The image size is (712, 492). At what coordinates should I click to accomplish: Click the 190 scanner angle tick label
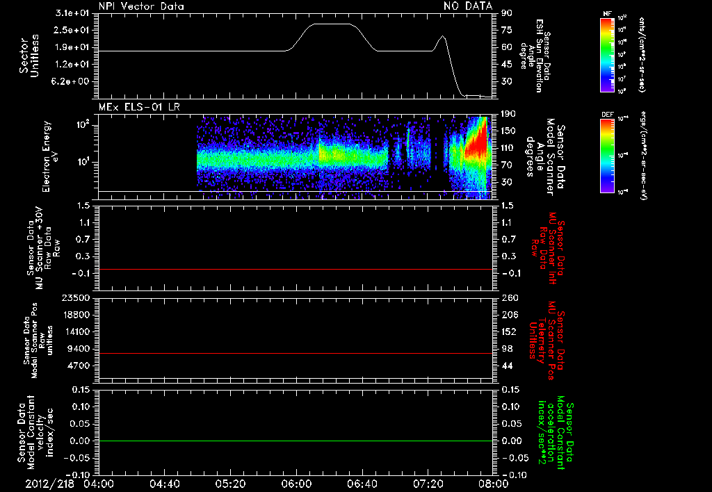point(508,113)
